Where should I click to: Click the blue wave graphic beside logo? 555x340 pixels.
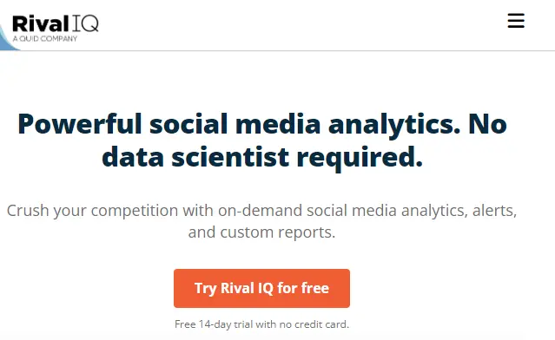7,39
